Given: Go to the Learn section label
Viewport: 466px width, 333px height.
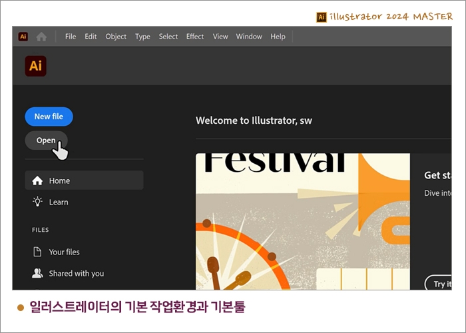Looking at the screenshot, I should [x=59, y=202].
